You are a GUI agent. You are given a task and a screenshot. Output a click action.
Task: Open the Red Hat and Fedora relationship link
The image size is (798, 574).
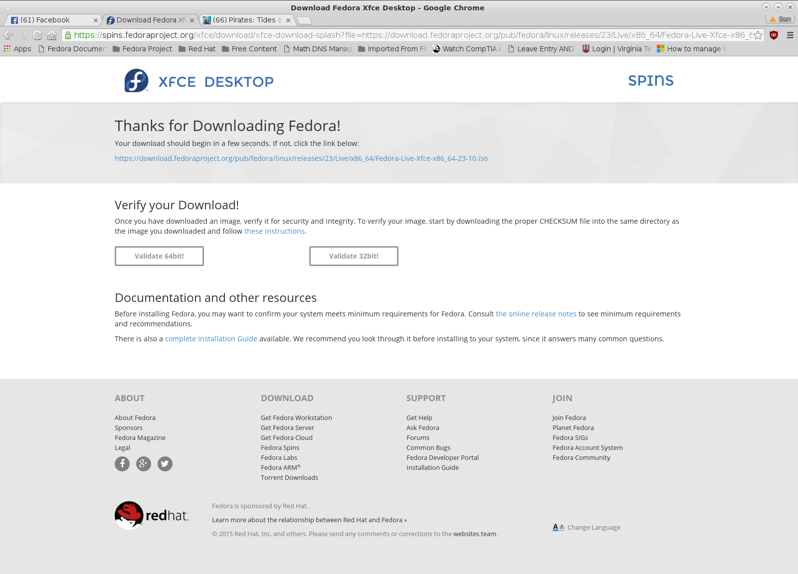click(309, 520)
